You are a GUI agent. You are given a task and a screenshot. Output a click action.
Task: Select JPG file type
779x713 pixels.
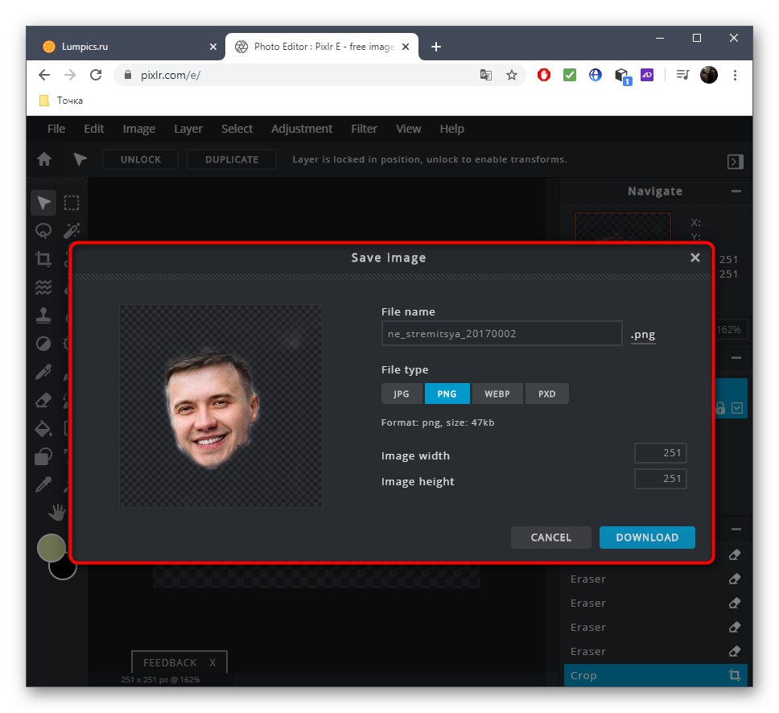402,394
